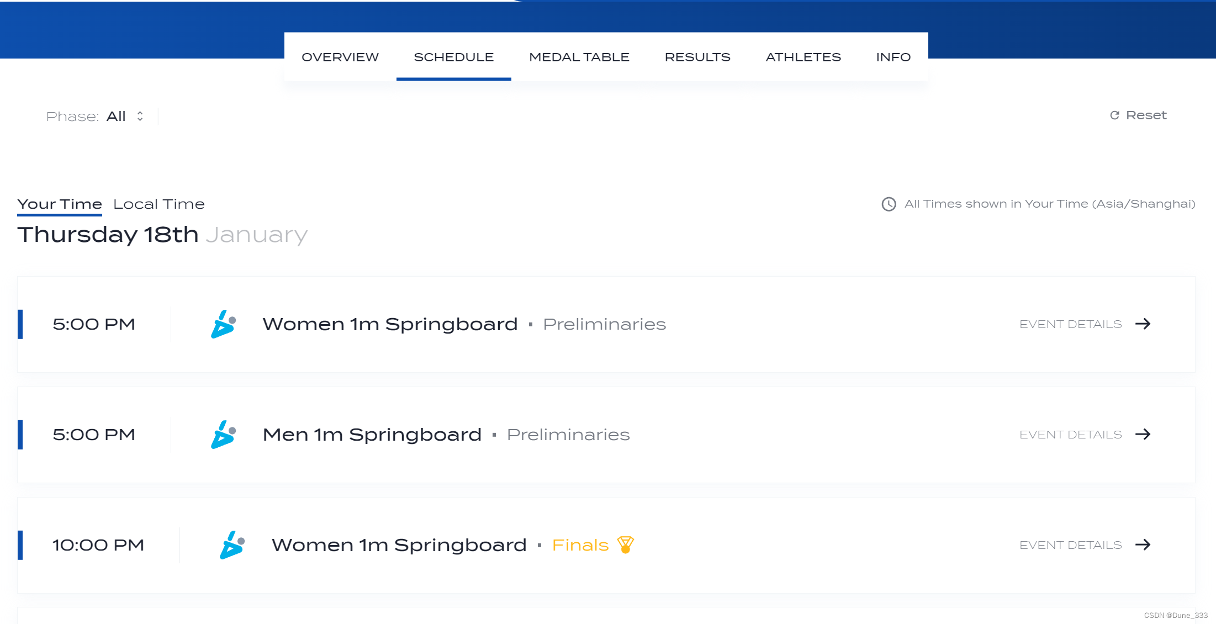Screen dimensions: 1216x624
Task: Open Women 1m Springboard Finals event row
Action: [x=398, y=545]
